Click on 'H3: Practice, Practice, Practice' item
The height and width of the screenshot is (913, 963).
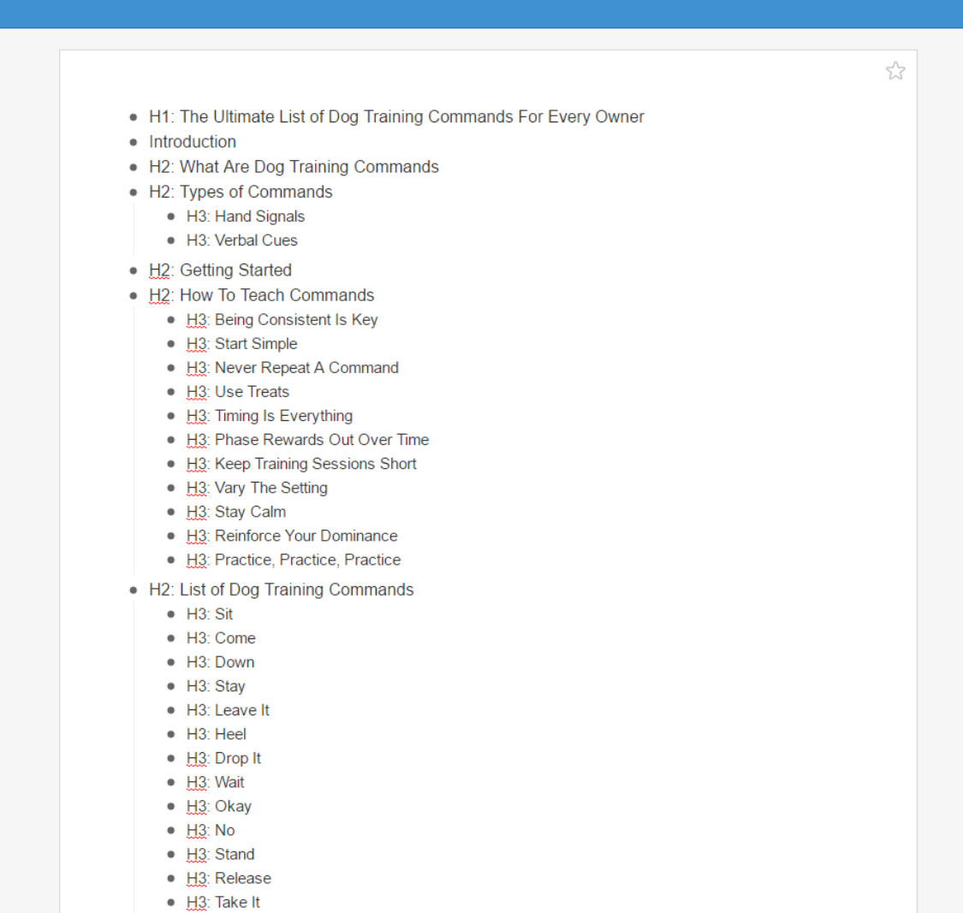294,560
